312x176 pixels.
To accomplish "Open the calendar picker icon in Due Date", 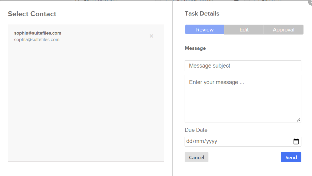I will [296, 141].
